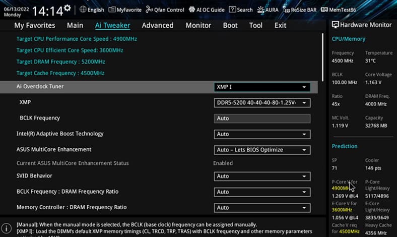Click Target CPU Efficient Core Speed text

tap(70, 50)
